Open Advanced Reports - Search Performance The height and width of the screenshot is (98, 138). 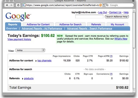(90, 29)
